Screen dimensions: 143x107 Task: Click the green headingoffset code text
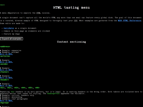(53, 94)
